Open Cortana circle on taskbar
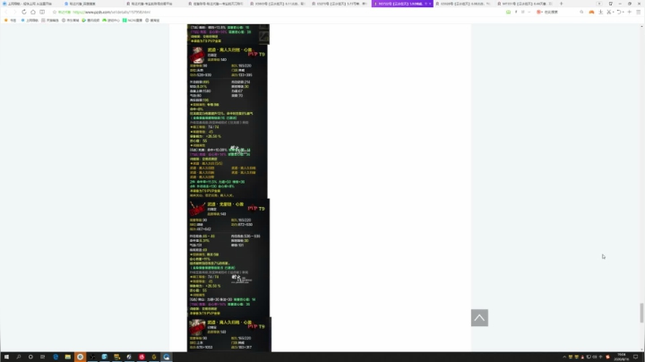 (30, 357)
